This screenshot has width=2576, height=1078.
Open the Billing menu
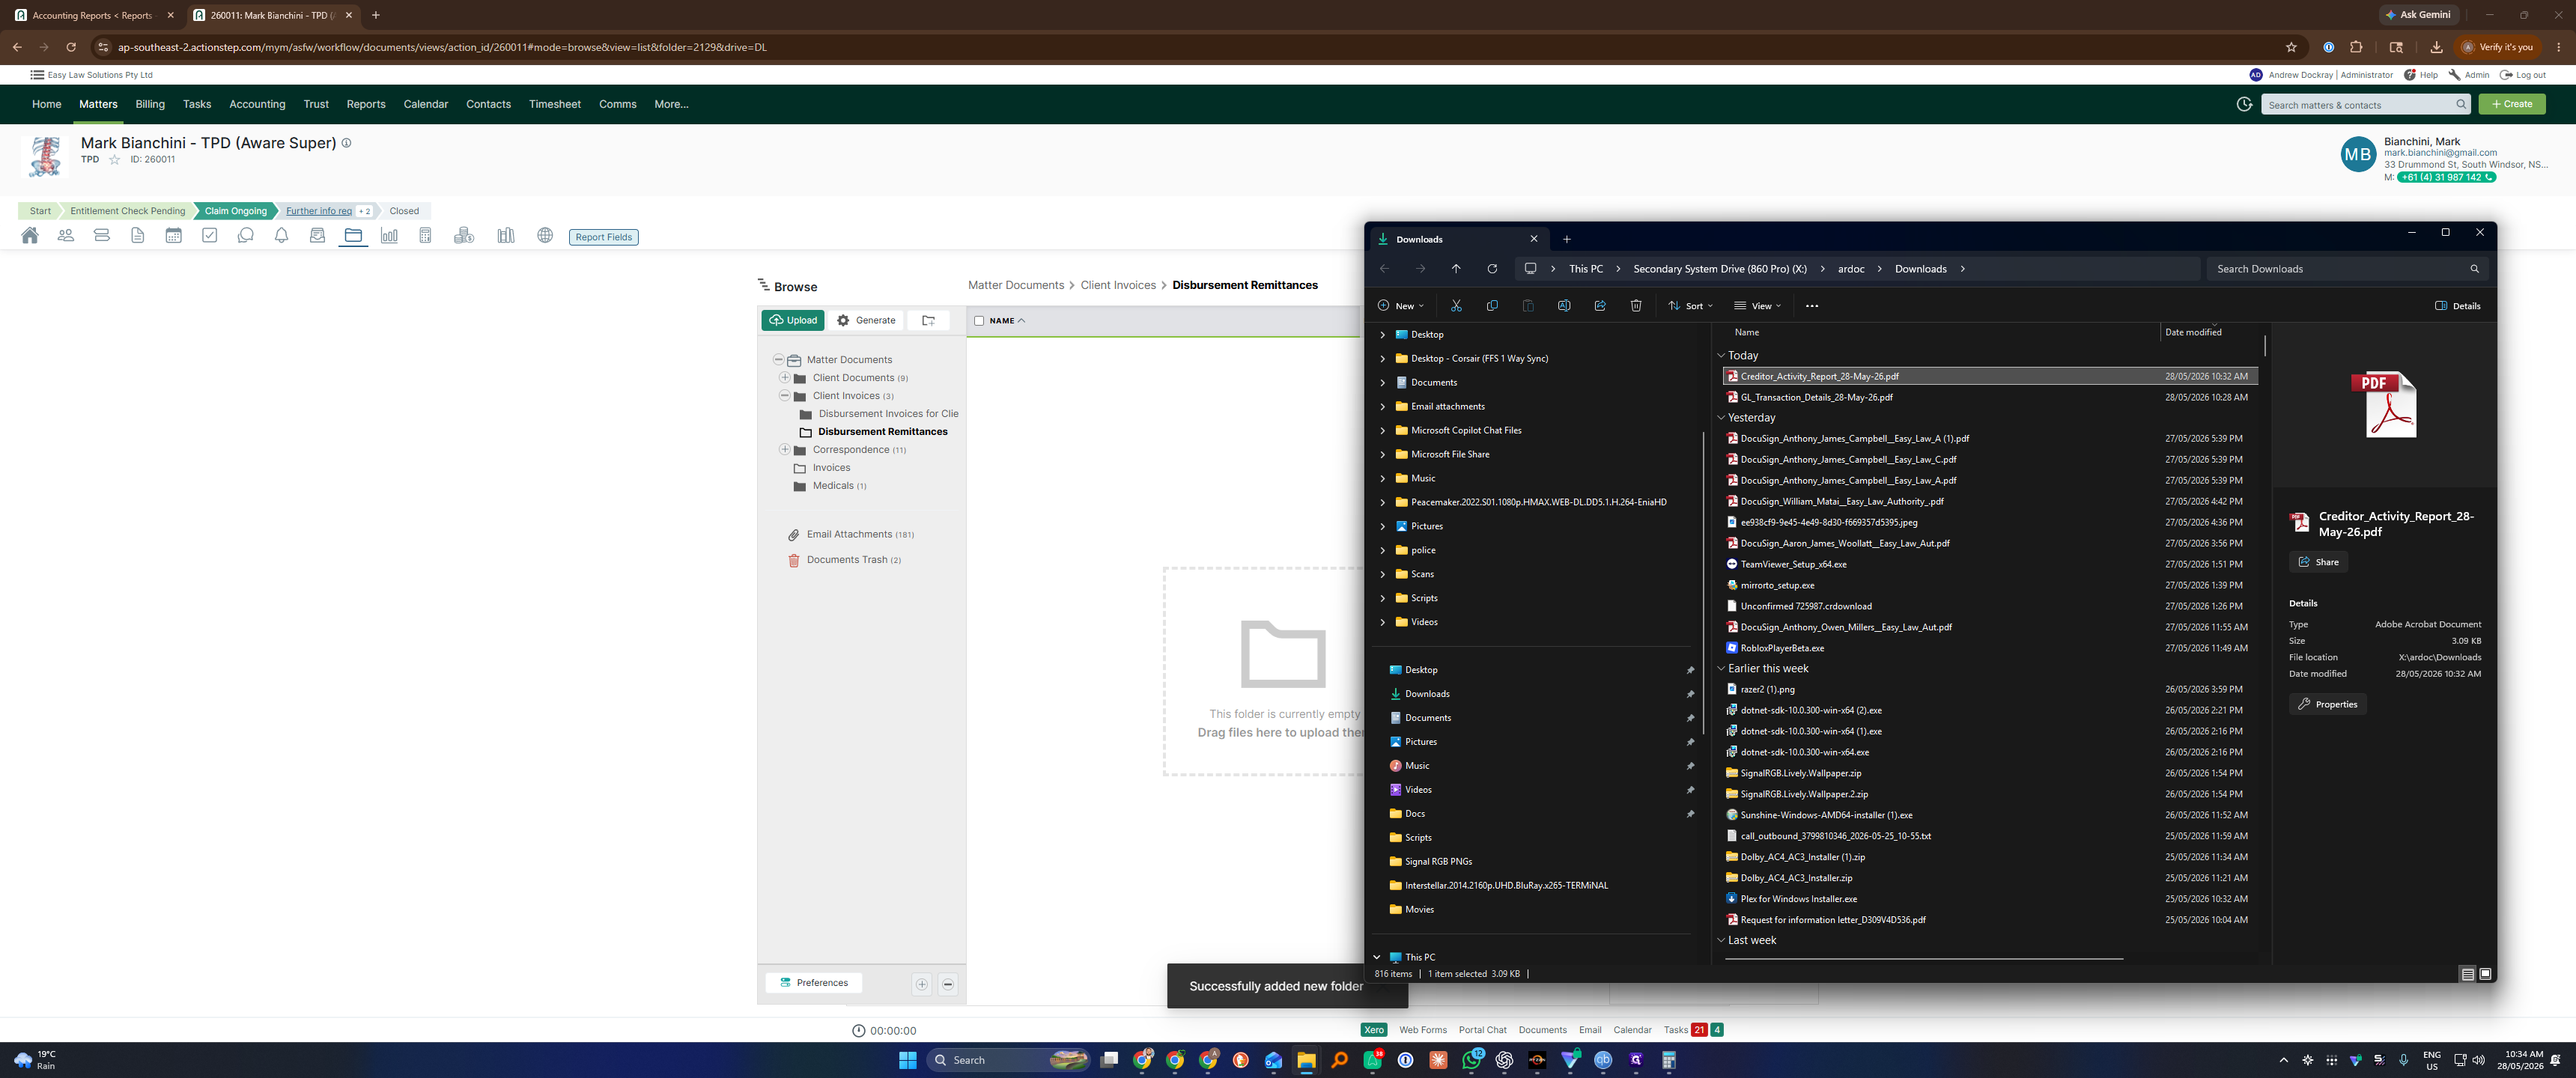pos(150,104)
